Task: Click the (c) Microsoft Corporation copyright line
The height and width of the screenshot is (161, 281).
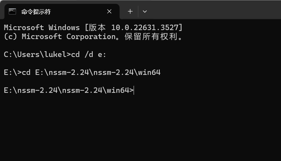Action: click(93, 36)
